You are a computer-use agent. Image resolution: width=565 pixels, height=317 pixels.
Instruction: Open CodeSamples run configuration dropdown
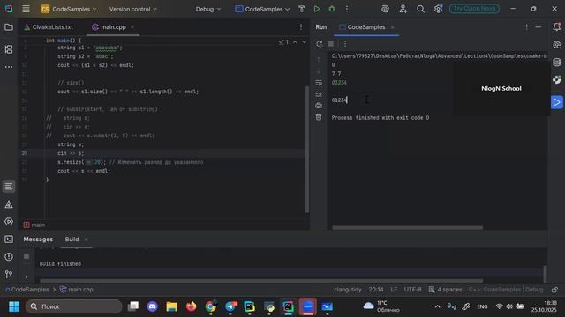click(262, 9)
